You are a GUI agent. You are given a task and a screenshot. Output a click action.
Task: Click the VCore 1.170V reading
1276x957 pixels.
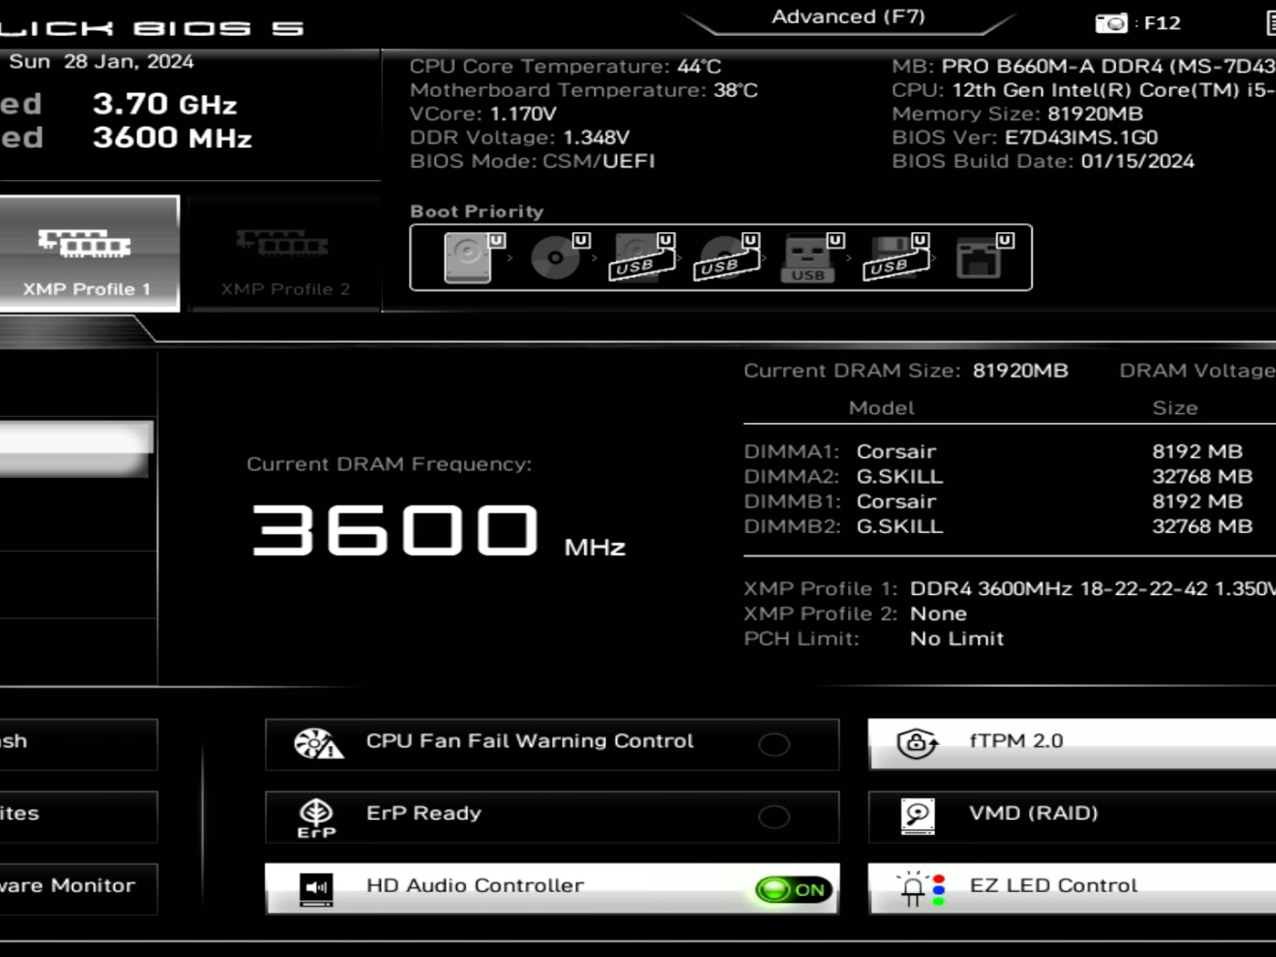(x=523, y=114)
